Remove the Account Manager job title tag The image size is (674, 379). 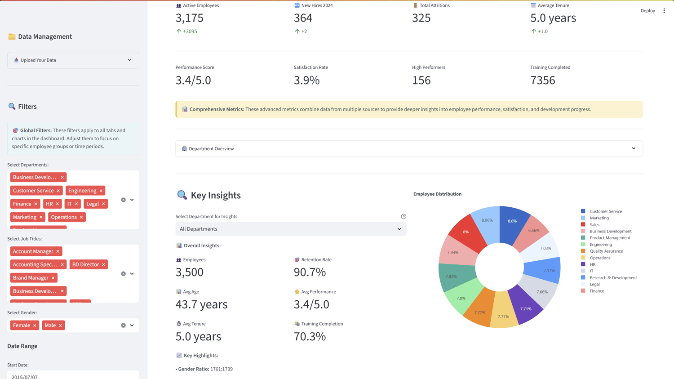pos(58,251)
